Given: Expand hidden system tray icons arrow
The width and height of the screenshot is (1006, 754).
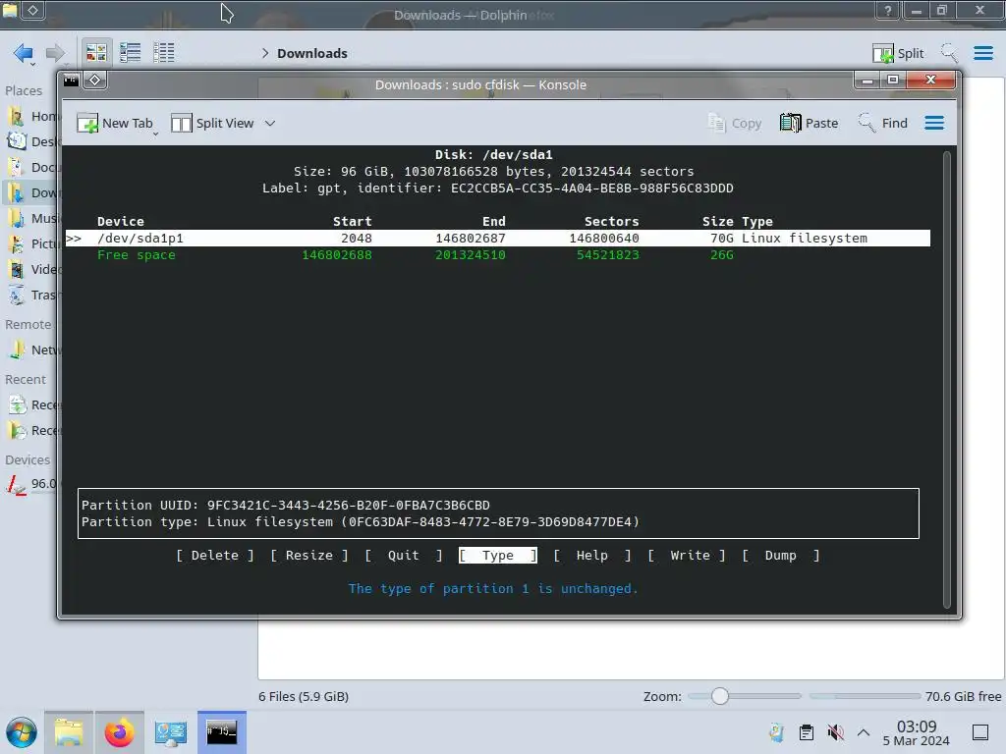Looking at the screenshot, I should pos(864,732).
